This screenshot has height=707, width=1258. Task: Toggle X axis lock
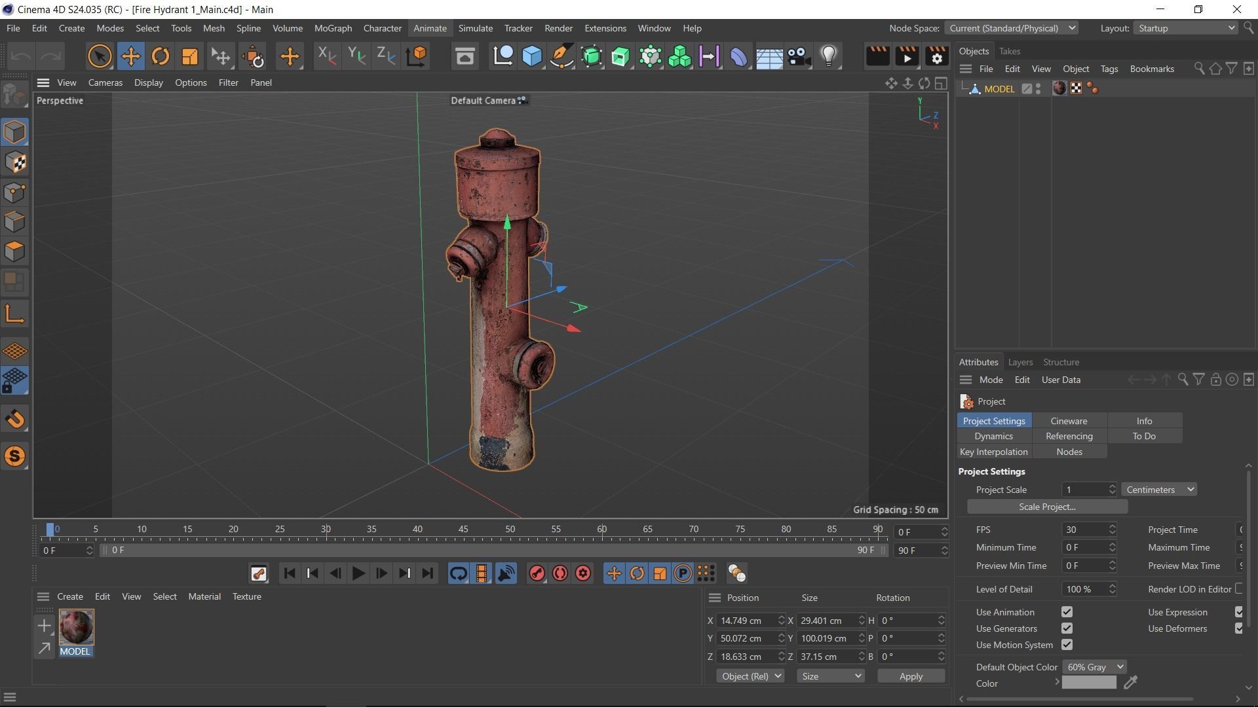point(326,56)
